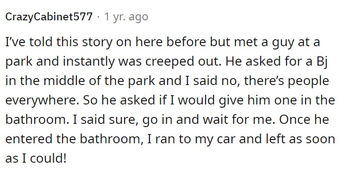
Task: Open CrazyCabinet577's user profile
Action: coord(49,17)
